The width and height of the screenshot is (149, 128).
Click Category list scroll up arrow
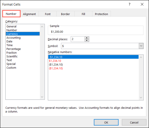42,27
